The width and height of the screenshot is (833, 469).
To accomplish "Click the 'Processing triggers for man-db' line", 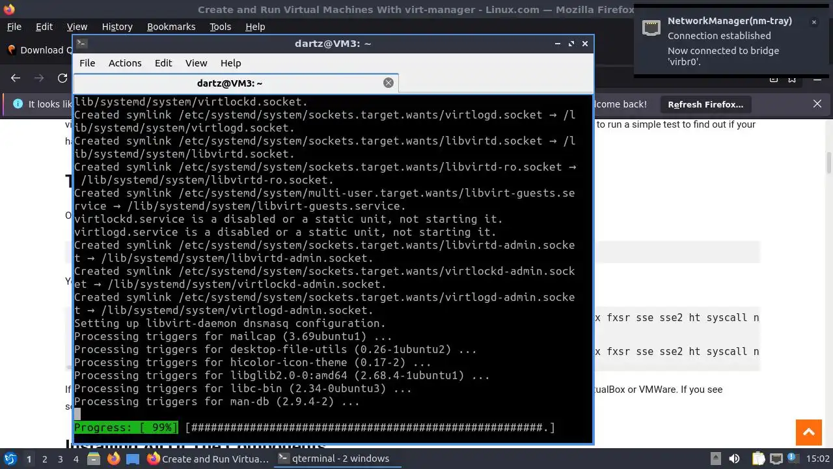I will pos(217,401).
